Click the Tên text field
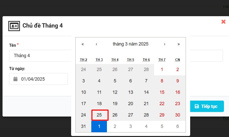229x137 pixels. point(40,56)
